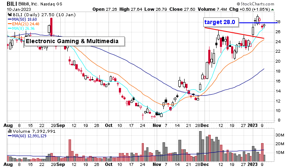Click the 26 price-axis label
291x168 pixels.
tap(278, 32)
